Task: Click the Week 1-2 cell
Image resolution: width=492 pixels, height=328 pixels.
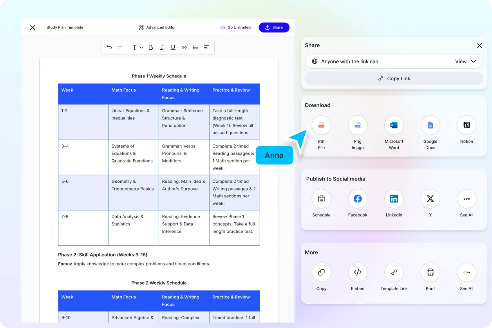Action: pyautogui.click(x=83, y=122)
